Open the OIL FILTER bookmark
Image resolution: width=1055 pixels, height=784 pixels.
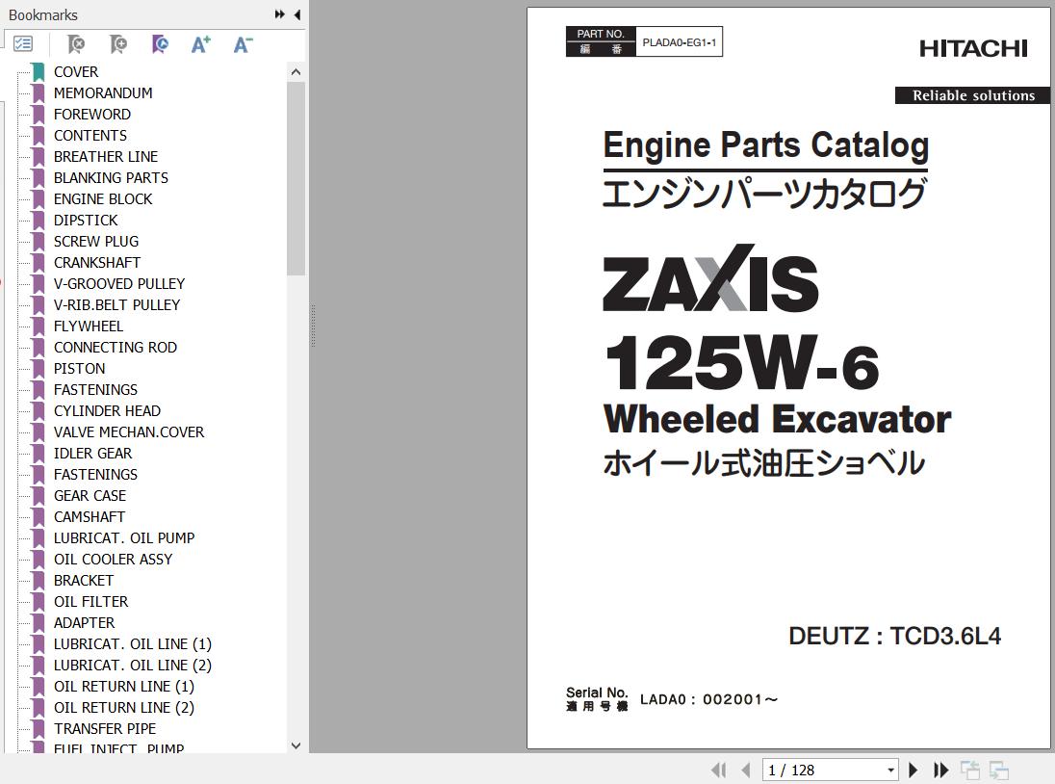click(90, 602)
